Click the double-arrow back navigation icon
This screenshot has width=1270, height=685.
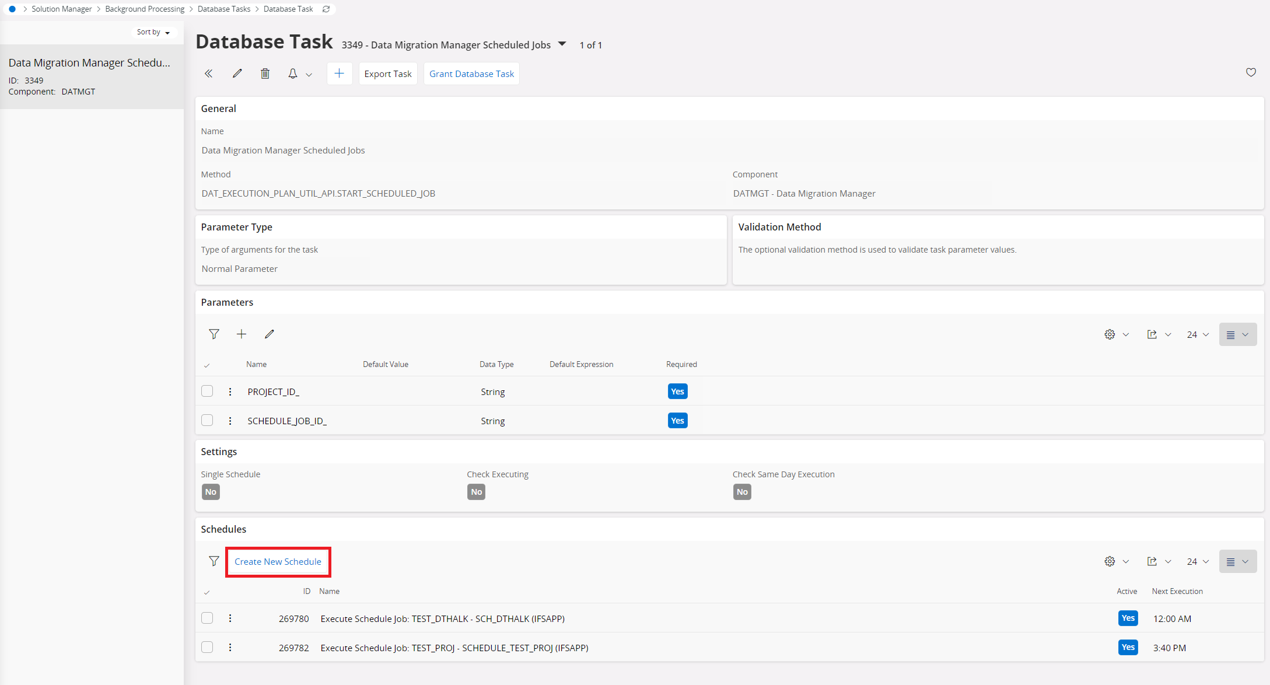tap(208, 74)
